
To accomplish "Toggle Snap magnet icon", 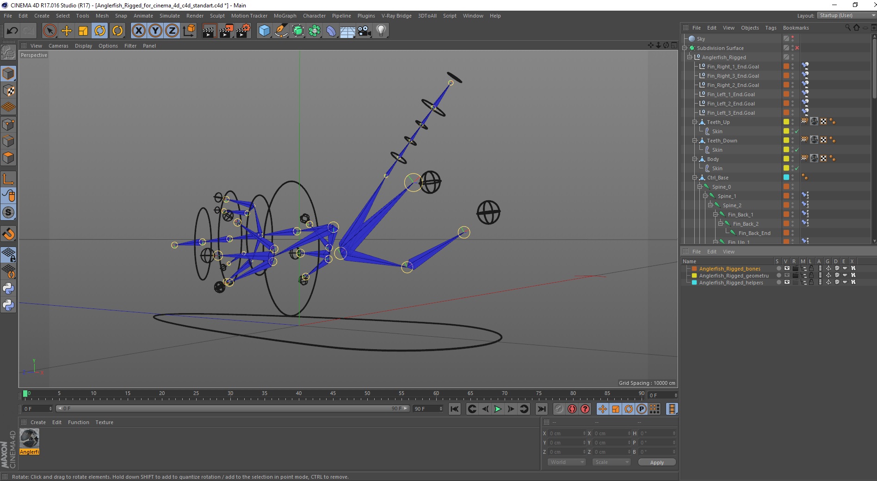I will (8, 234).
